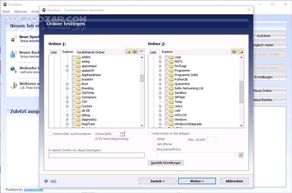Screen dimensions: 292x193
Task: Click Webseite globe icon in main window
Action: tap(13, 70)
